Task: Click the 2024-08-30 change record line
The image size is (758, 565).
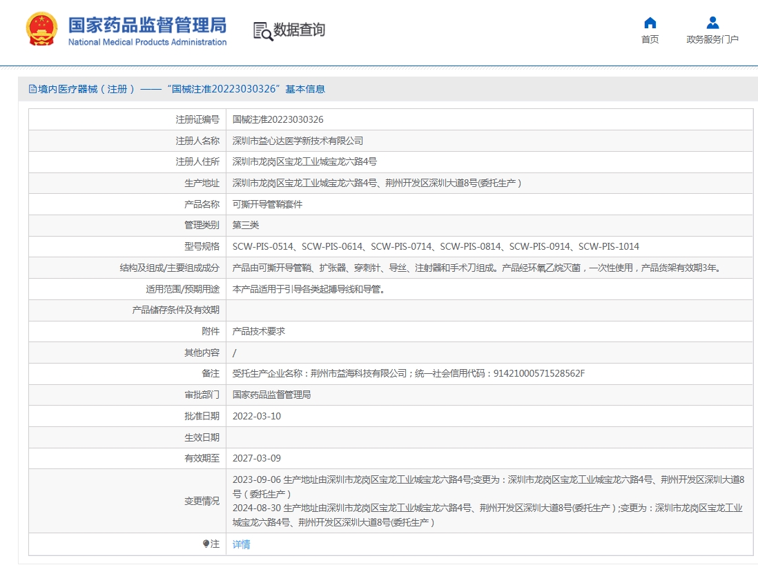Action: click(487, 515)
